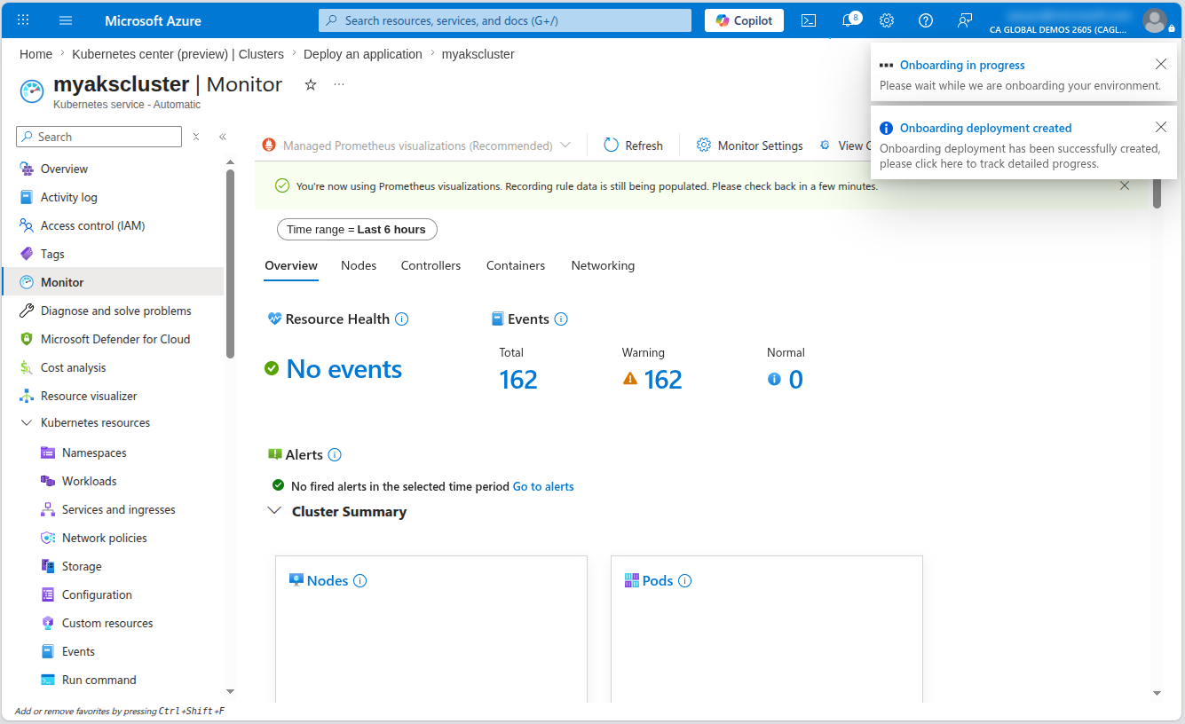This screenshot has height=724, width=1185.
Task: Collapse the Cluster Summary section
Action: pyautogui.click(x=275, y=511)
